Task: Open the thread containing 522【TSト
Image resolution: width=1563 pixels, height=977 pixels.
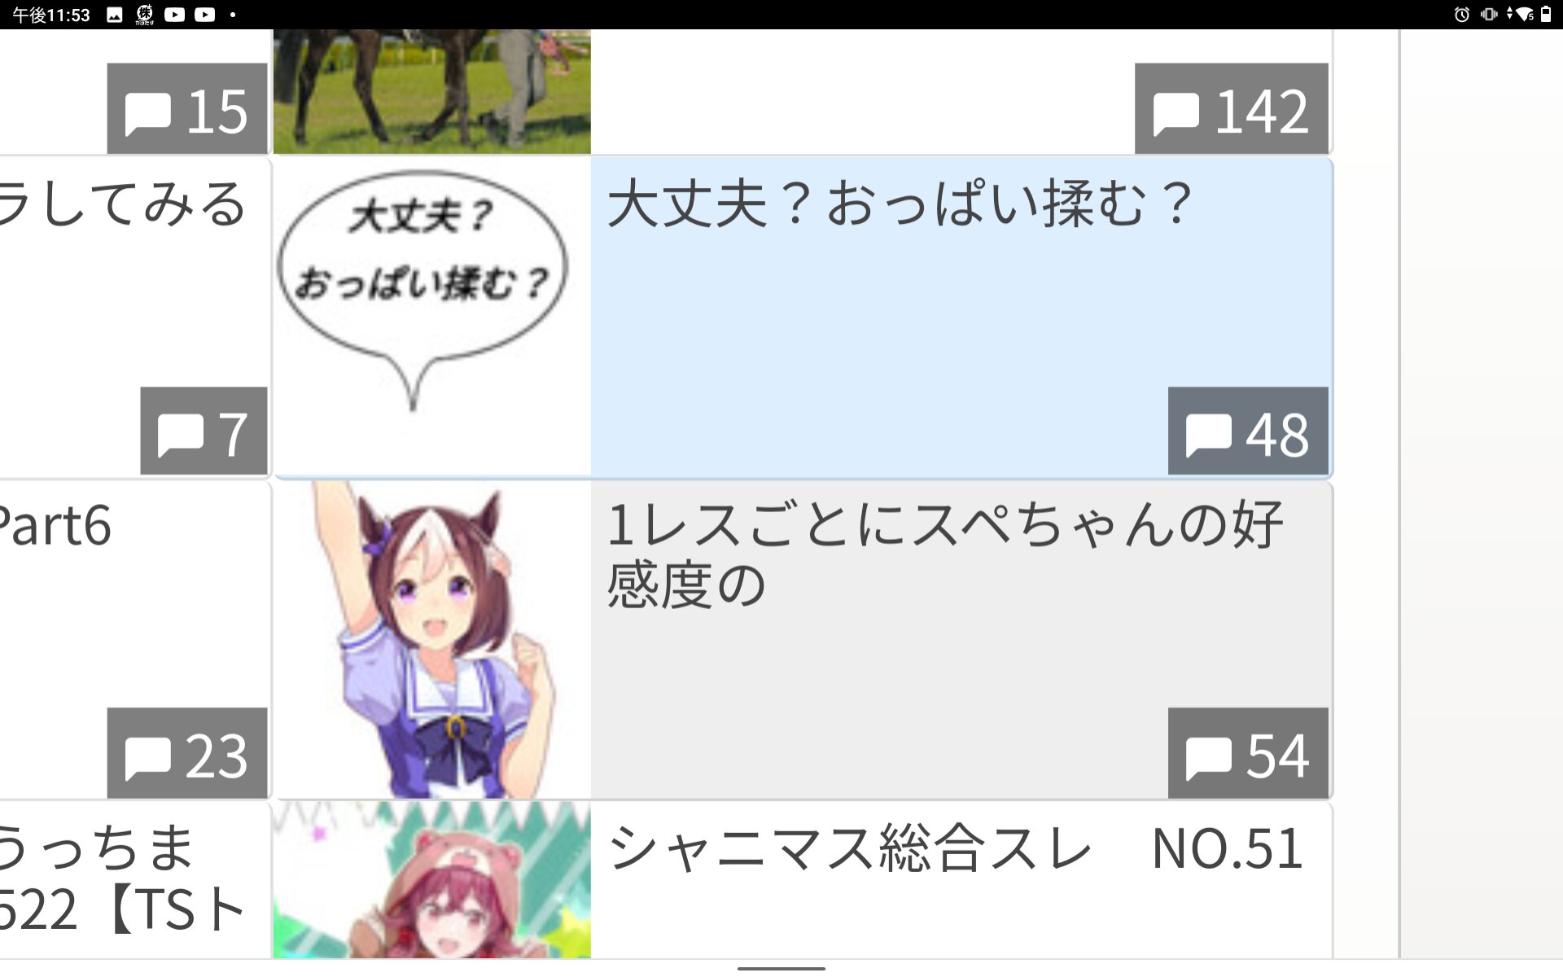Action: 134,880
